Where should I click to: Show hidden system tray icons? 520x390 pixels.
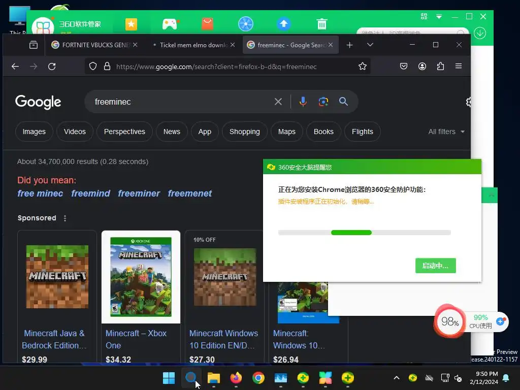pyautogui.click(x=396, y=378)
